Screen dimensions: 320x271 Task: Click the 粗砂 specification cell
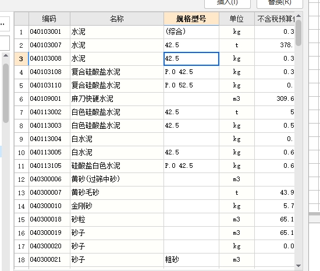point(191,259)
